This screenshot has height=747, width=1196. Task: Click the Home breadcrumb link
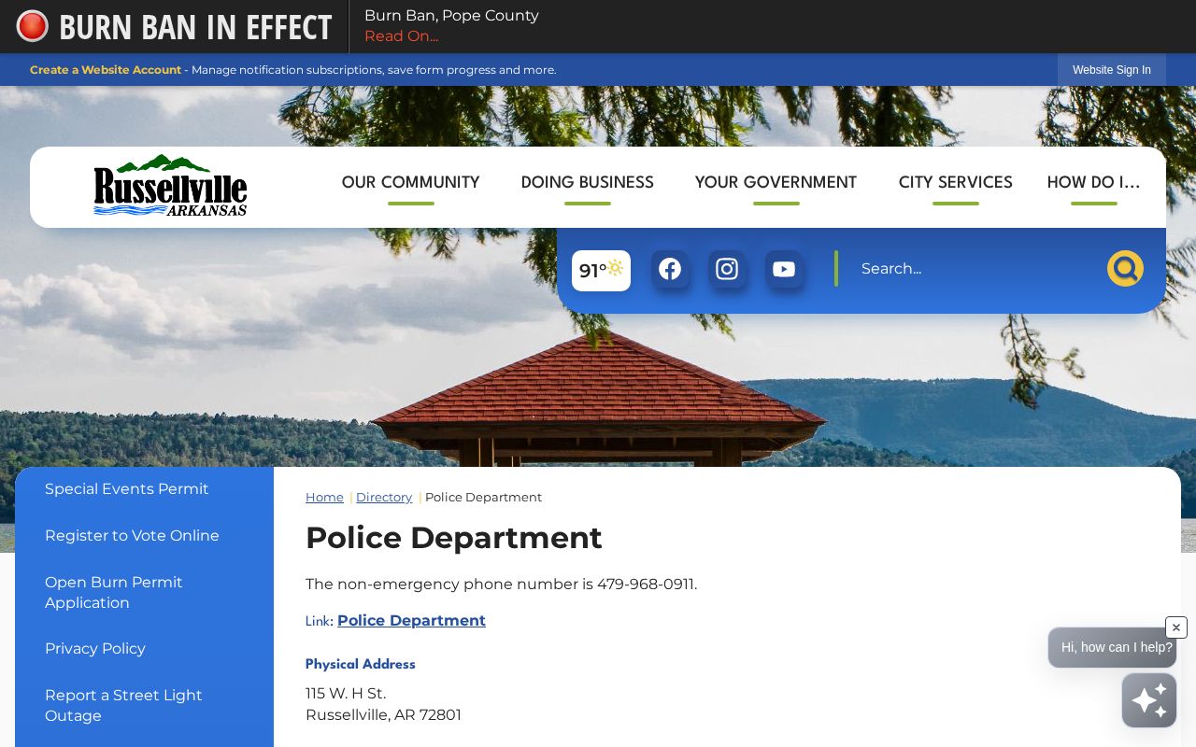point(324,497)
